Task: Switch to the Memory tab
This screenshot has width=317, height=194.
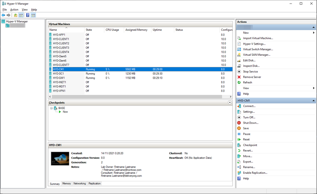Action: [67, 183]
